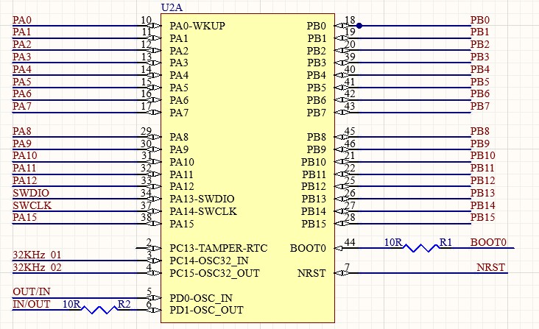Click the 10R value beside R1
This screenshot has height=329, width=539.
394,242
